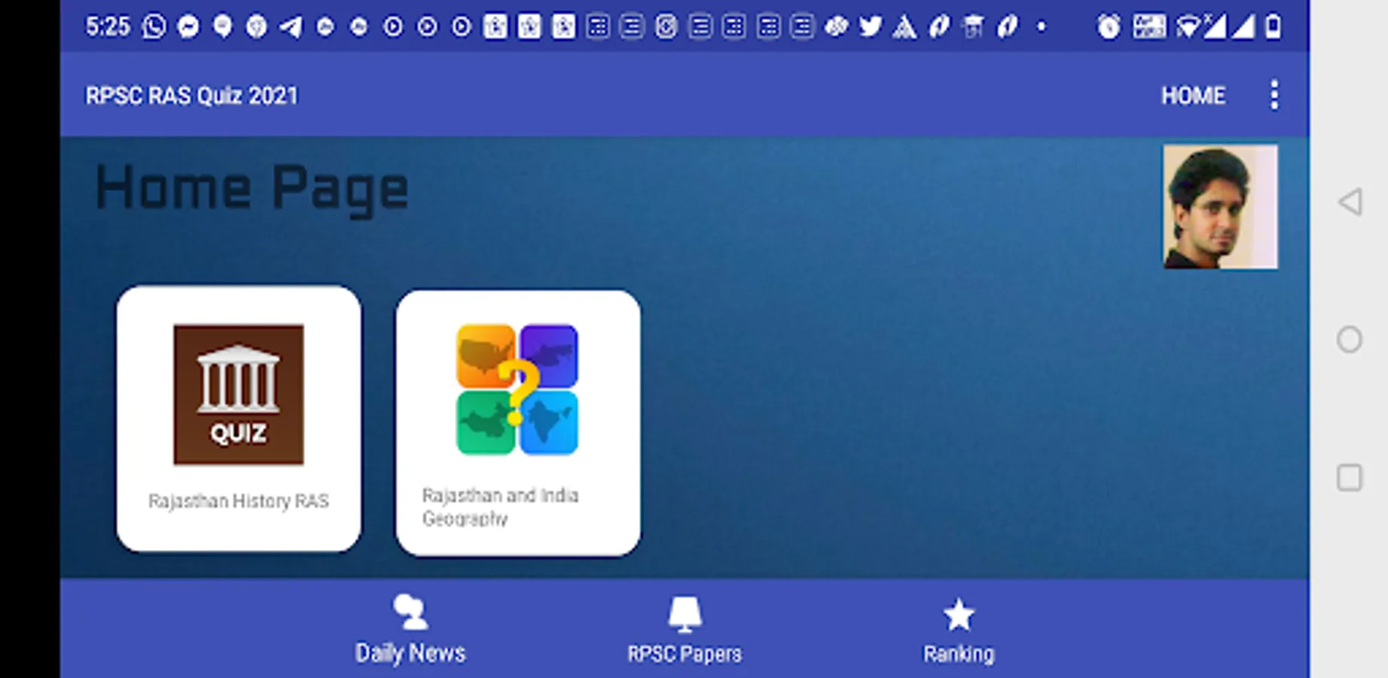Open the user profile photo

coord(1220,206)
